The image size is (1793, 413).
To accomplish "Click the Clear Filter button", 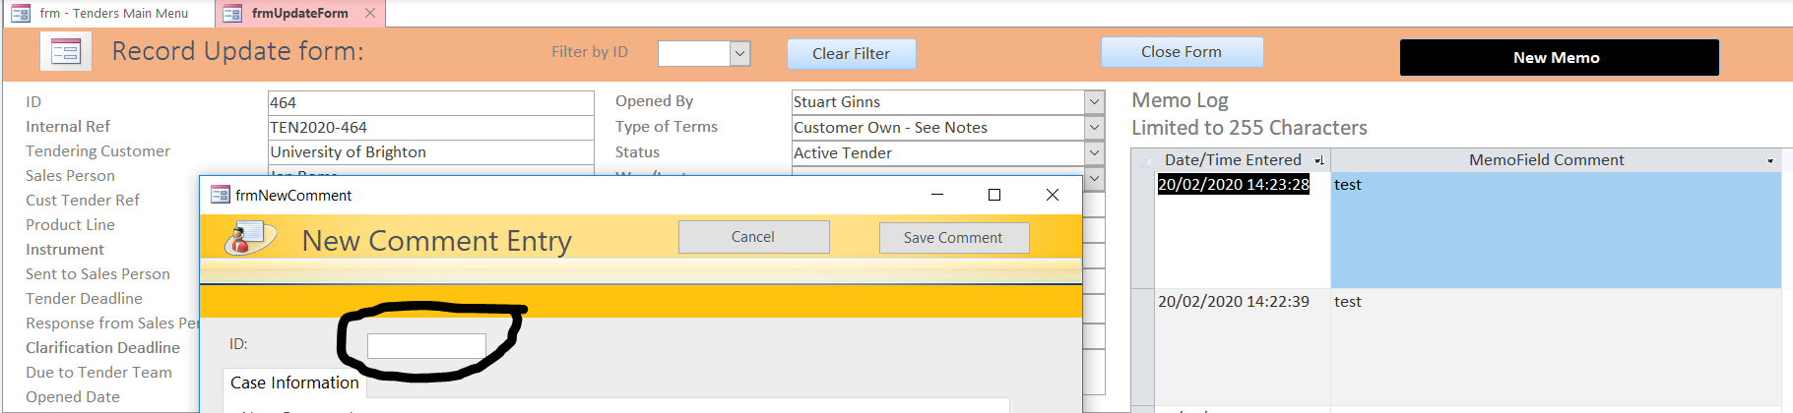I will [x=852, y=54].
